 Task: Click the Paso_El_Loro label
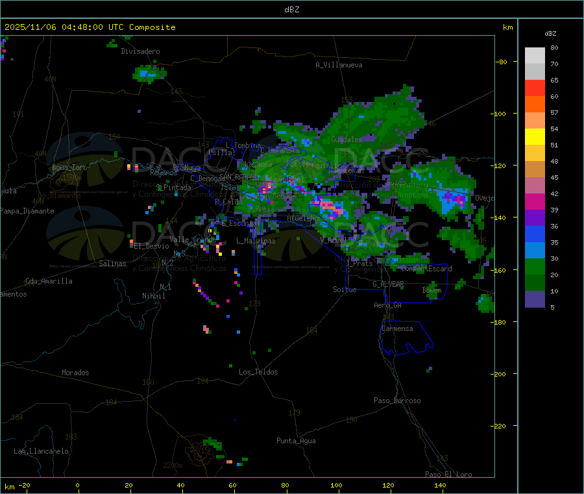[x=448, y=475]
